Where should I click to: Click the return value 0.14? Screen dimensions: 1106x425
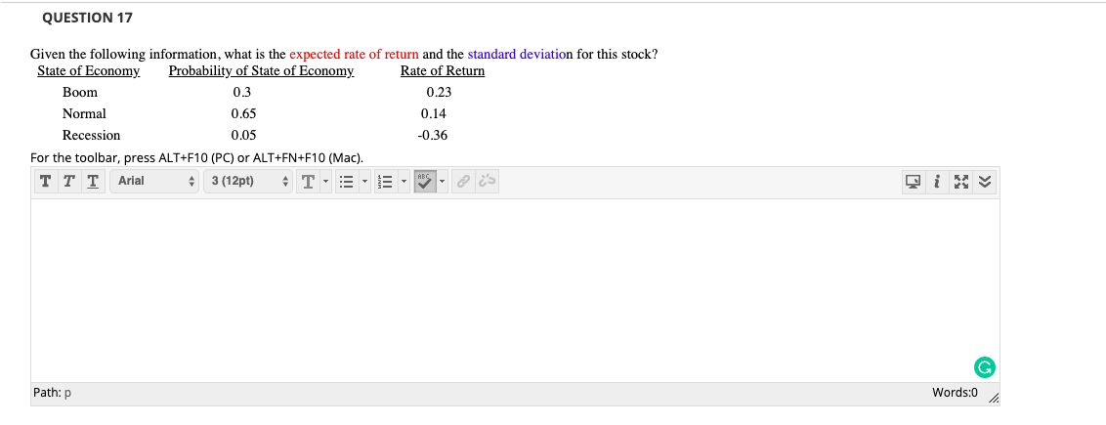(433, 113)
